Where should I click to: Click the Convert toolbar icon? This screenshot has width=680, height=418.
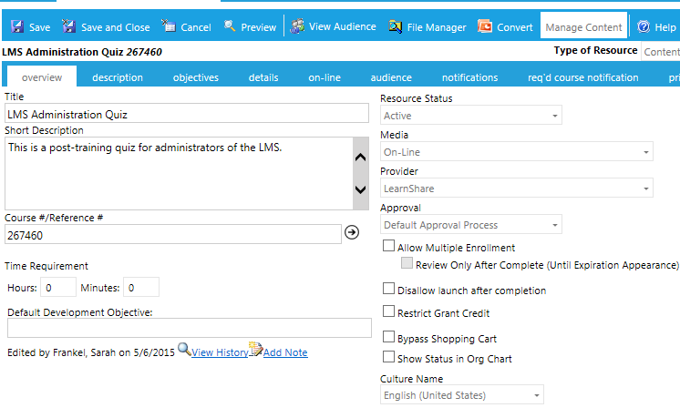[x=485, y=27]
